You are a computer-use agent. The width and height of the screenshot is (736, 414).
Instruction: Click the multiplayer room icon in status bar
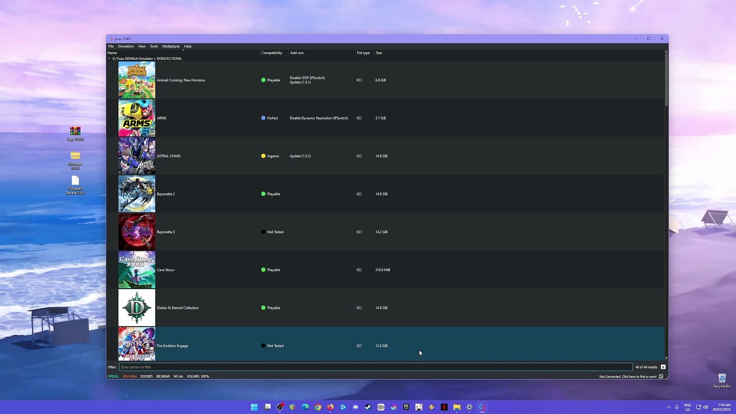pos(661,377)
